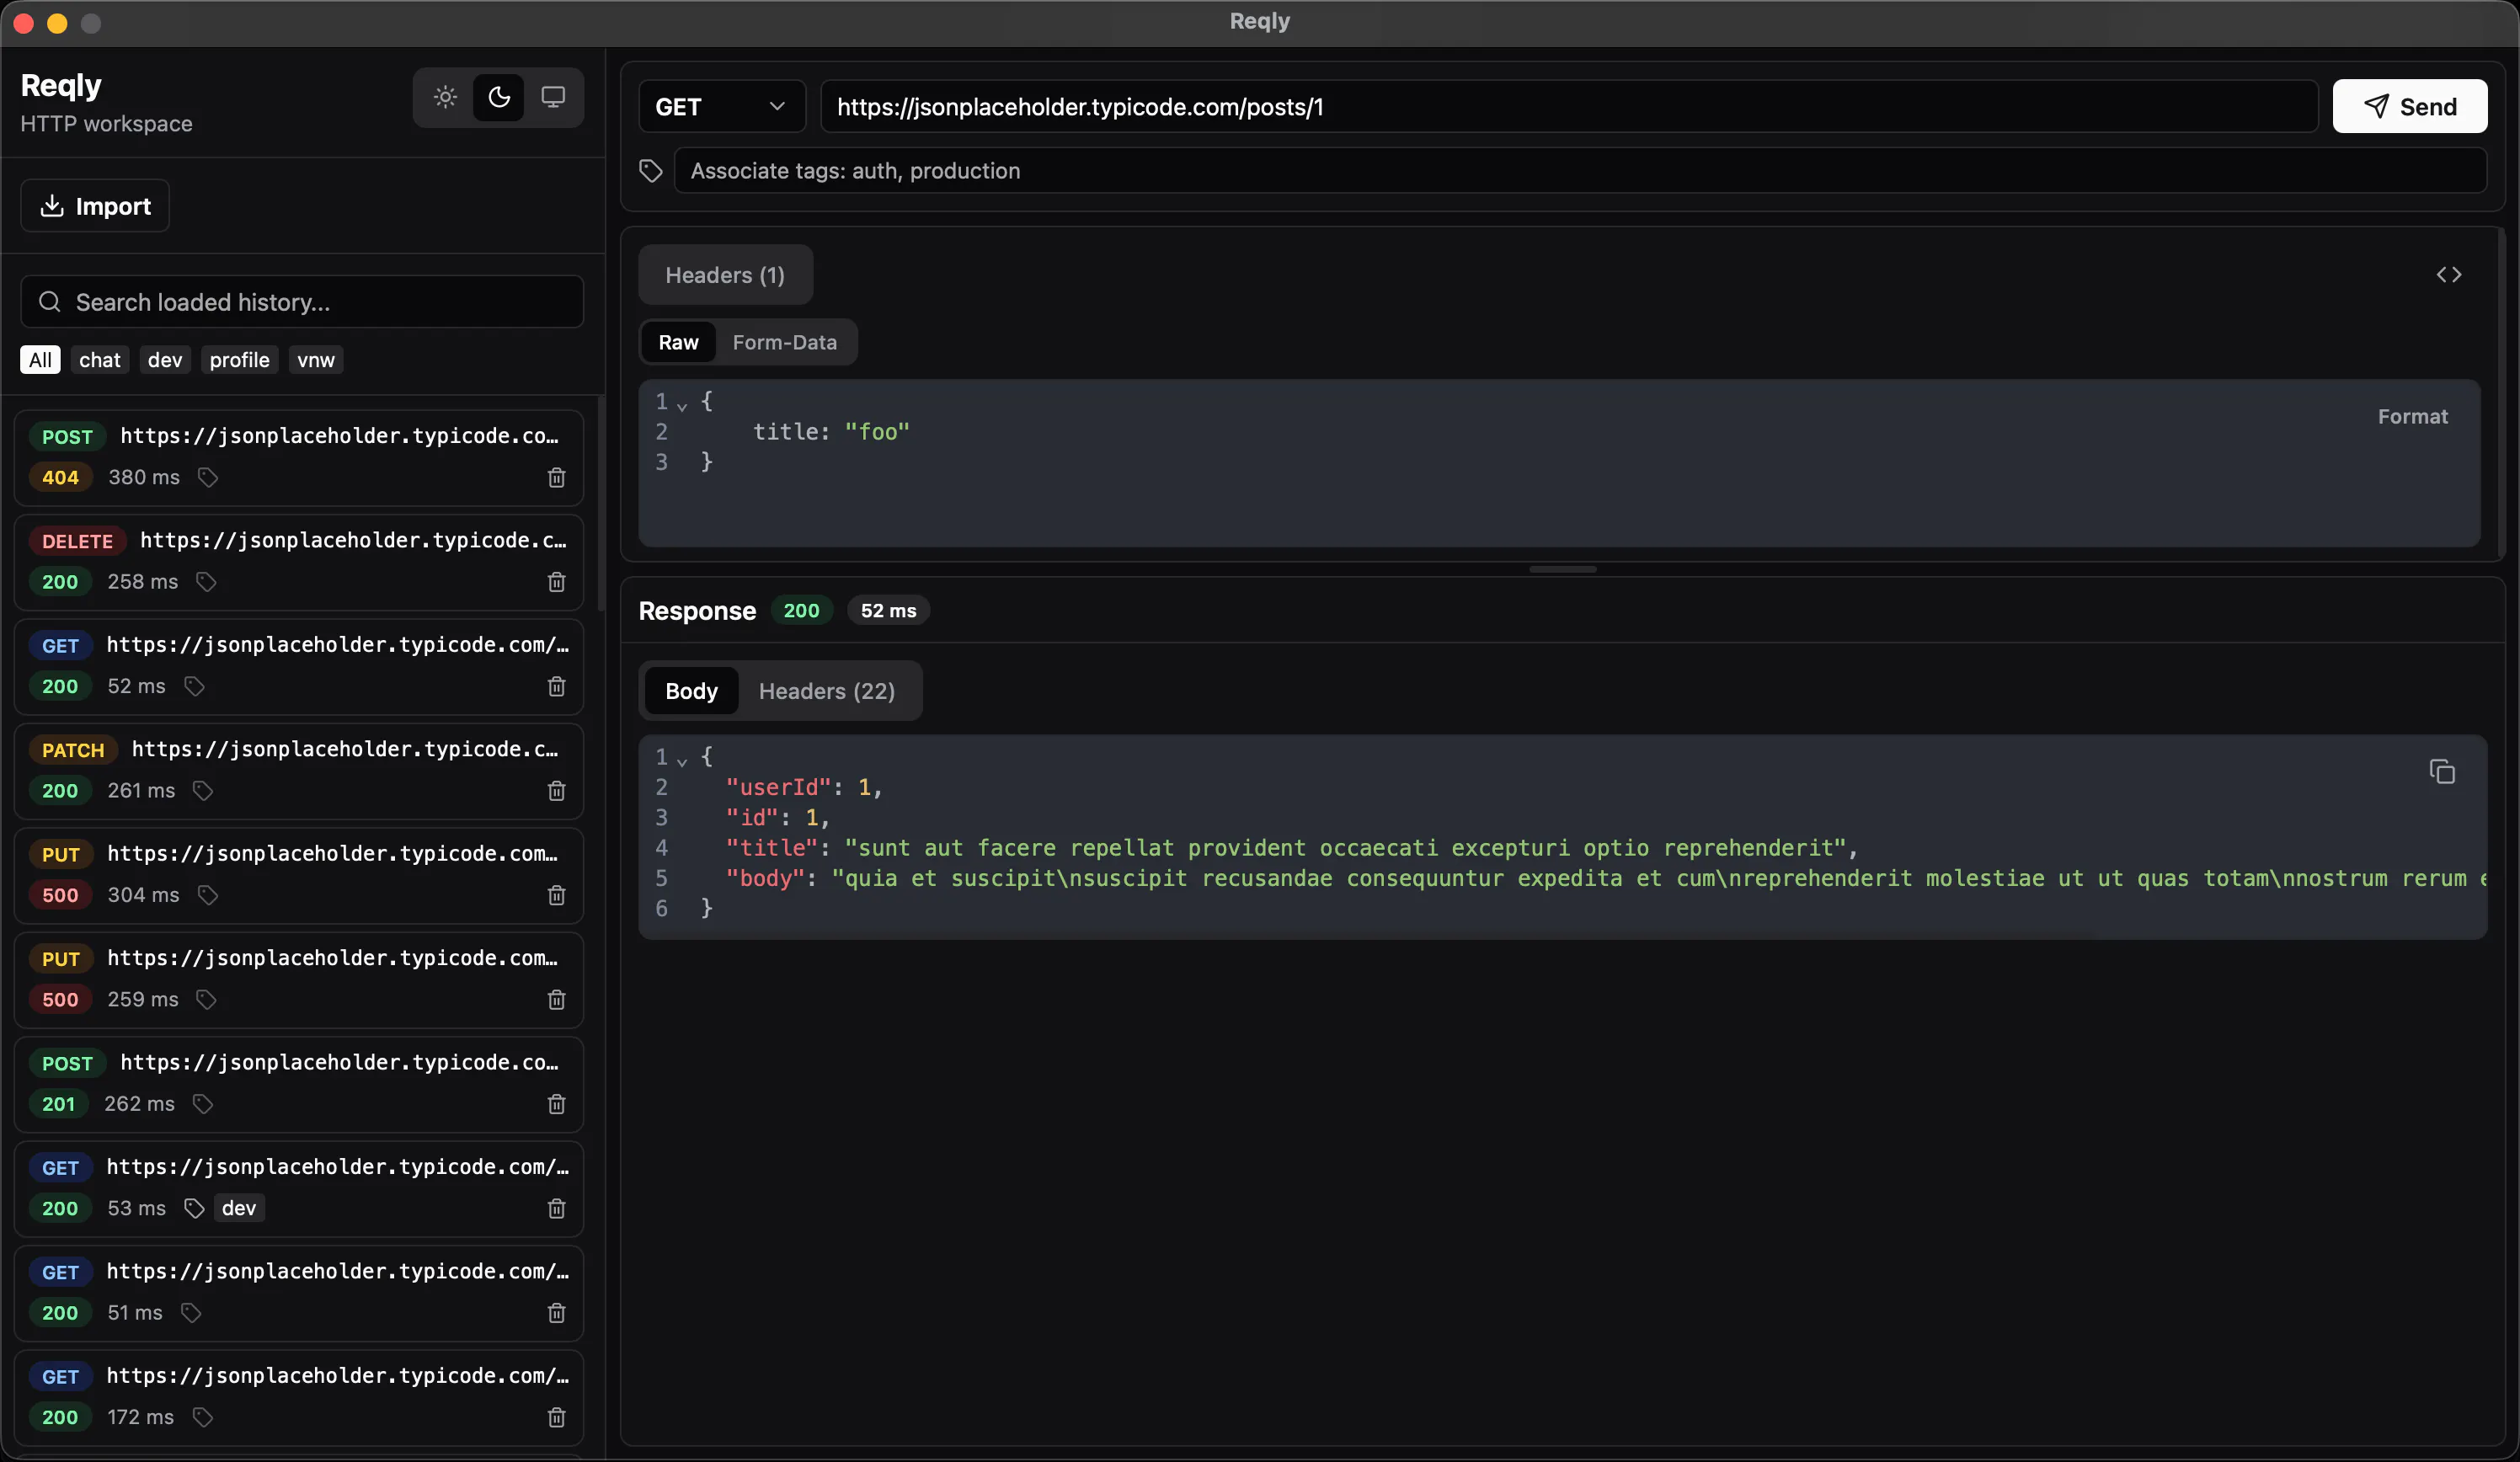Send the request

(2410, 107)
